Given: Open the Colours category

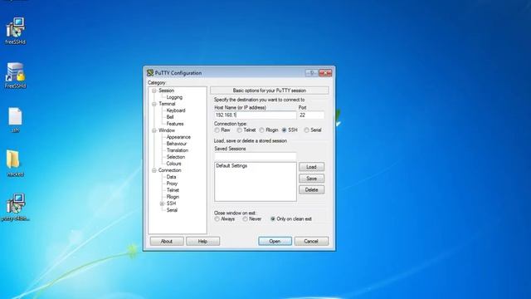Looking at the screenshot, I should 173,164.
